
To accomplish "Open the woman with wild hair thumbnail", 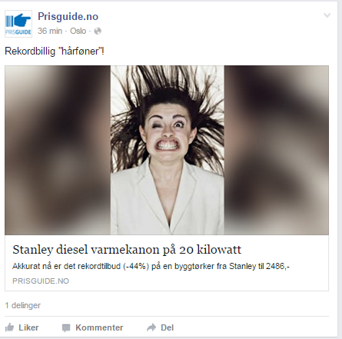I will coord(168,150).
